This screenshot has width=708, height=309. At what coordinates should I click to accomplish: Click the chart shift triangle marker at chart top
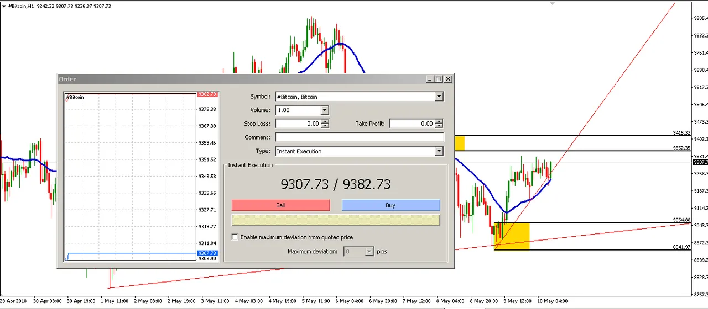[x=552, y=3]
